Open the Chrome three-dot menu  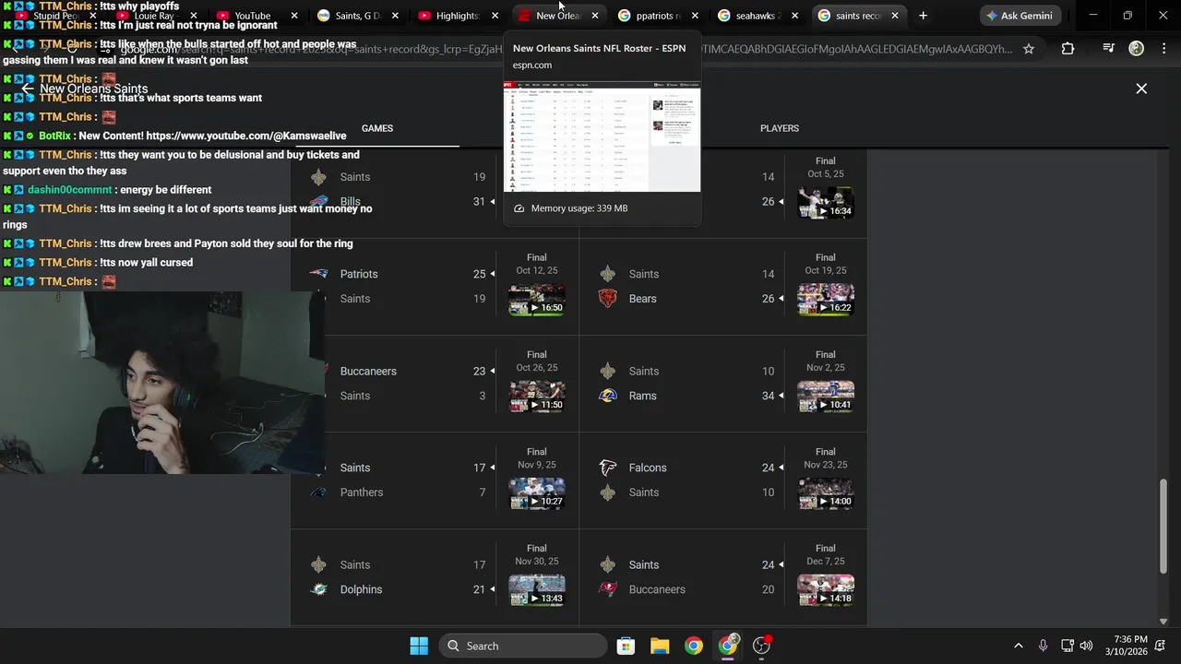click(x=1163, y=49)
